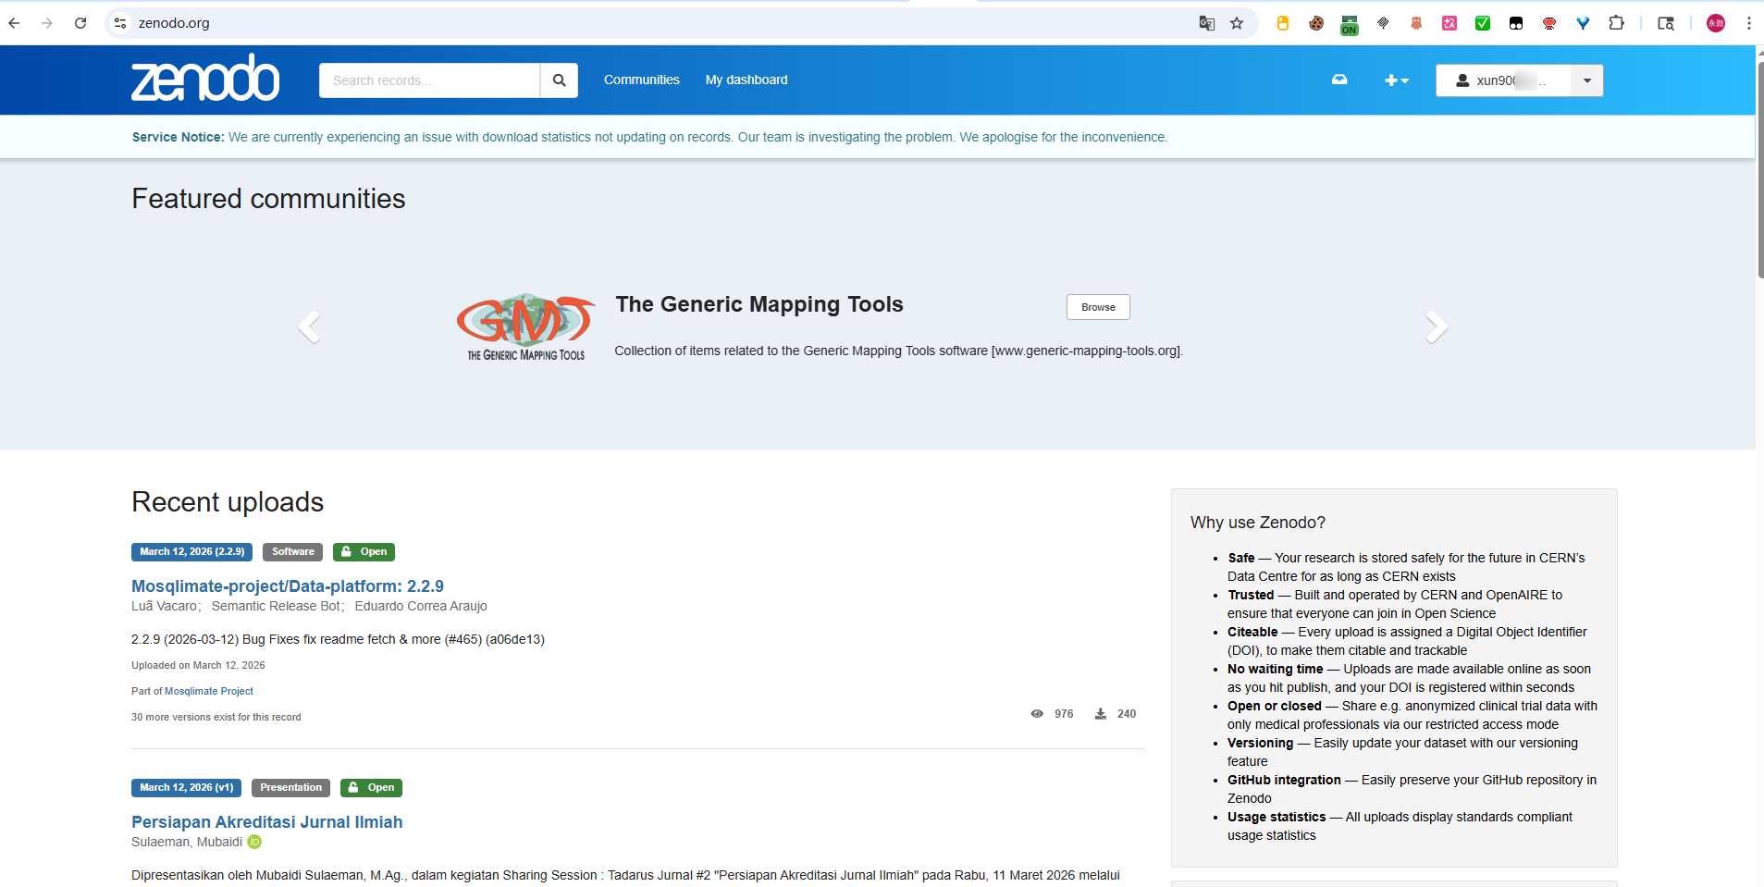Open Persiapan Akreditasi Jurnal Ilmiah record

267,821
